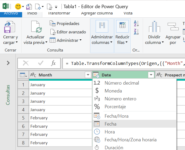Open the quick access toolbar customize arrow

click(56, 7)
